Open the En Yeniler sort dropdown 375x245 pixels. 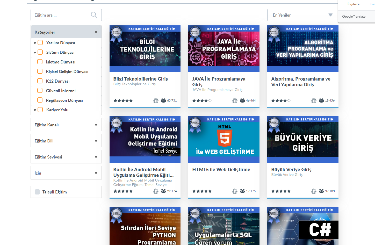pyautogui.click(x=302, y=15)
